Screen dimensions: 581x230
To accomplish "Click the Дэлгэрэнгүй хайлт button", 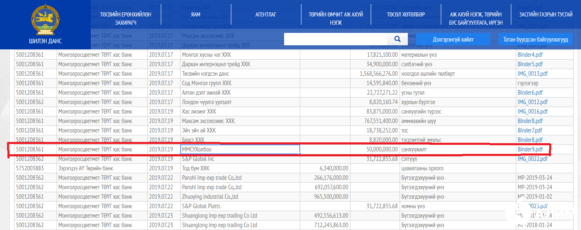I will 453,39.
